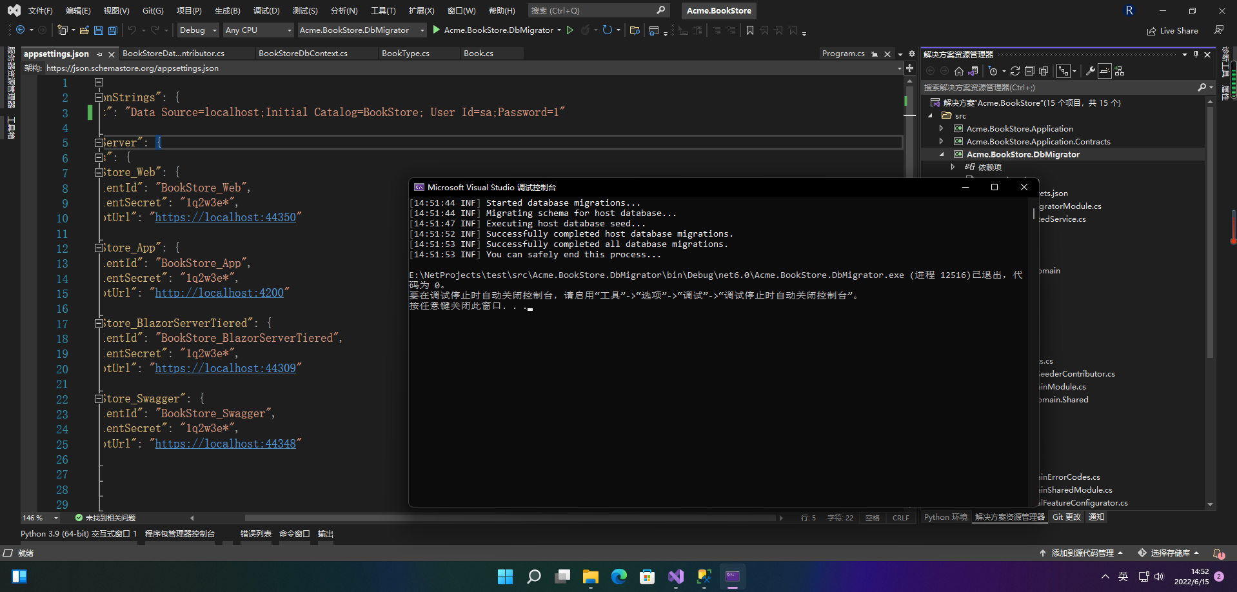This screenshot has width=1237, height=592.
Task: Open the Git(G) menu
Action: tap(153, 11)
